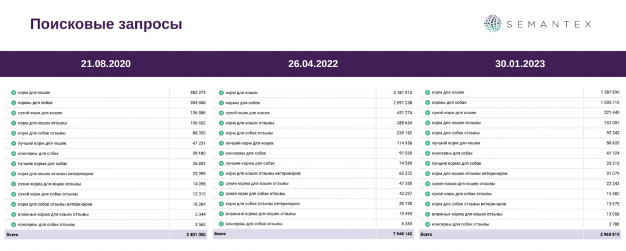Click 'Всего' label in the 30.01.2023 table
The image size is (626, 251).
pos(427,235)
